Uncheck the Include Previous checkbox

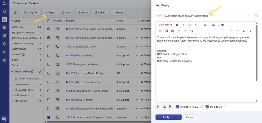pos(177,107)
